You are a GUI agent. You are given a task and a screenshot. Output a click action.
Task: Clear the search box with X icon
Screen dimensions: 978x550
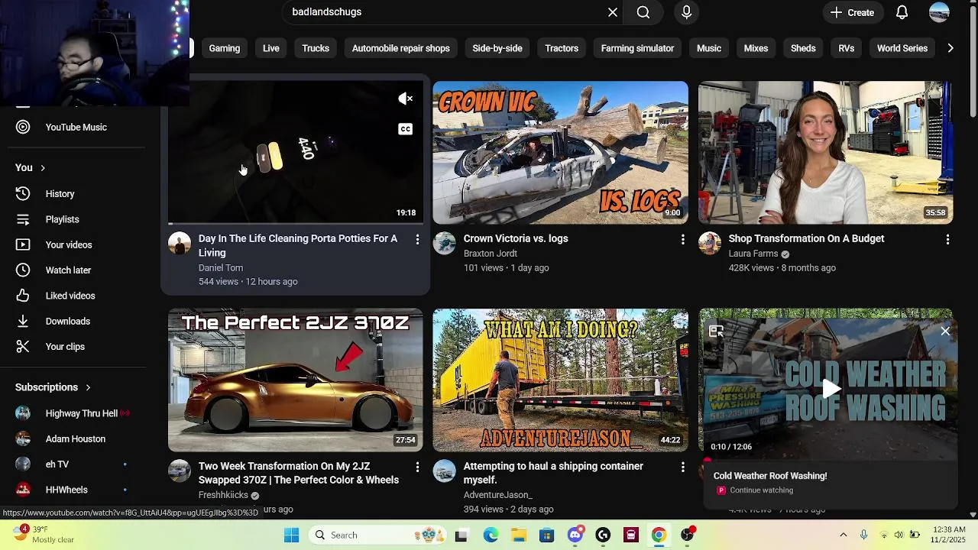(x=613, y=12)
